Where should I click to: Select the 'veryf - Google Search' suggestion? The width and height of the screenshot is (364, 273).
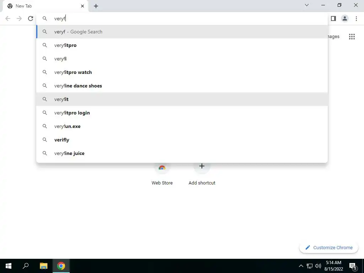(182, 32)
